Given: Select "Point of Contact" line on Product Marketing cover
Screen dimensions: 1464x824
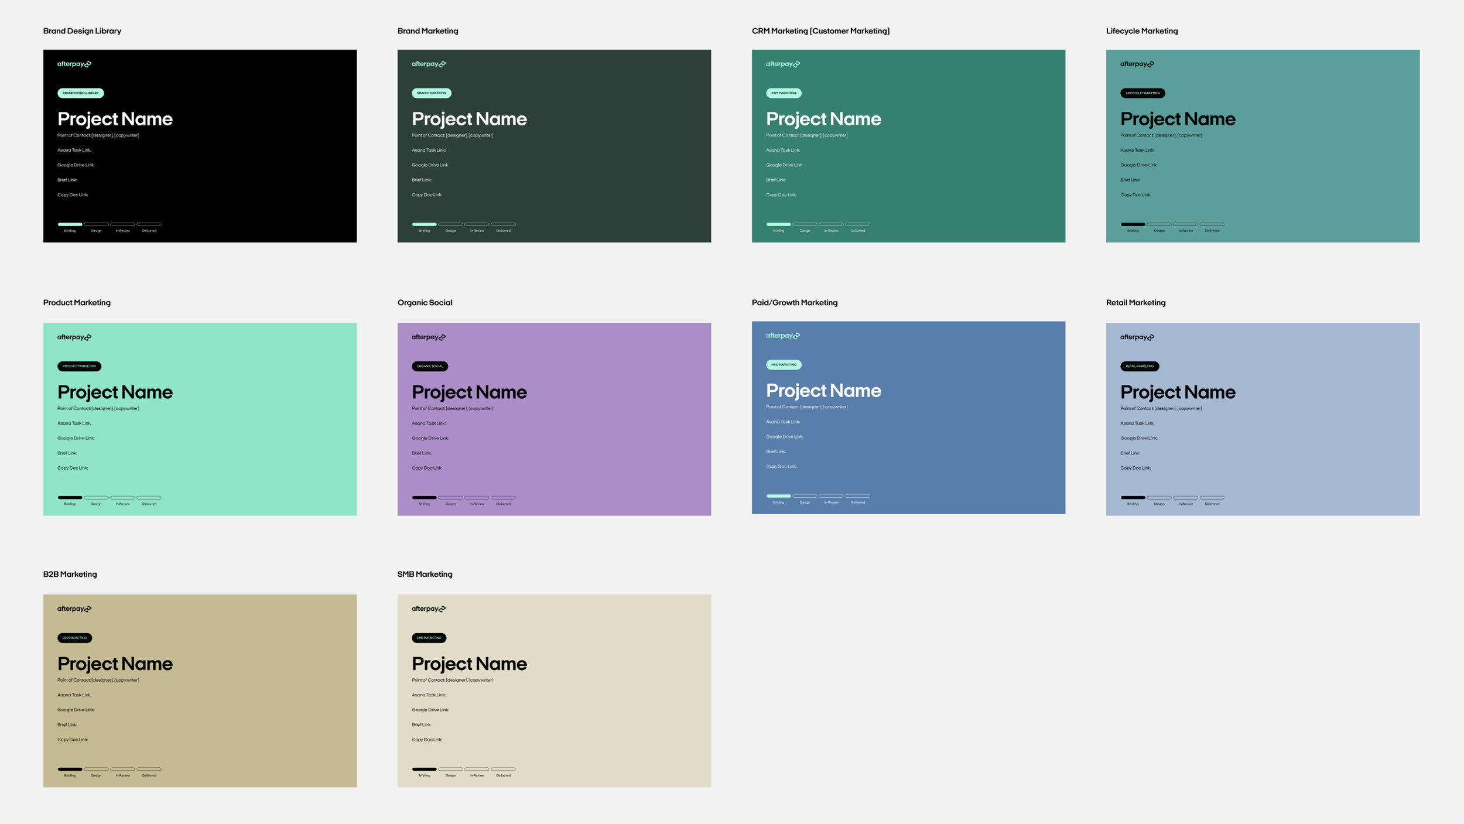Looking at the screenshot, I should (x=98, y=409).
